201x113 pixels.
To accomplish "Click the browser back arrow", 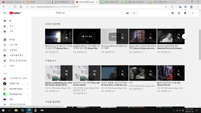I will click(x=4, y=7).
